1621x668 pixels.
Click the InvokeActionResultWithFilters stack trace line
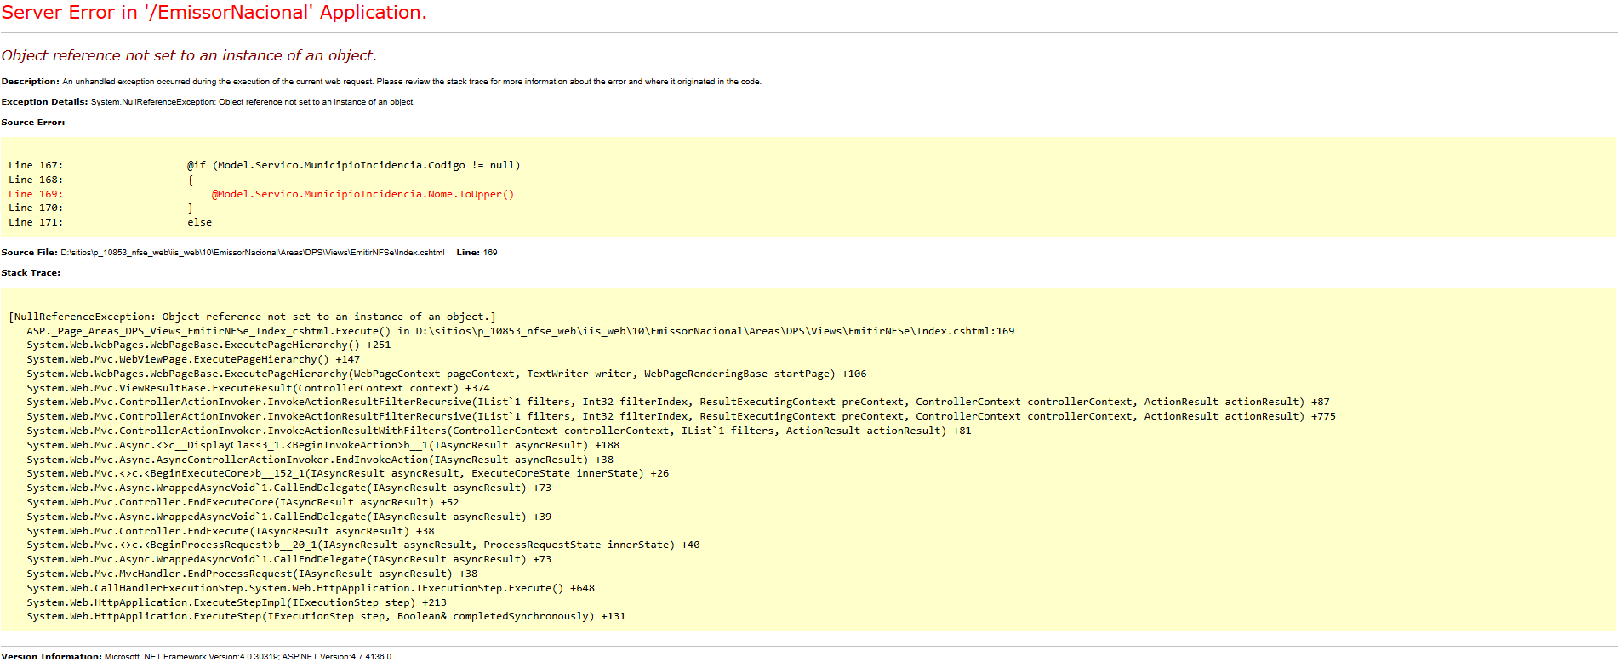coord(498,431)
